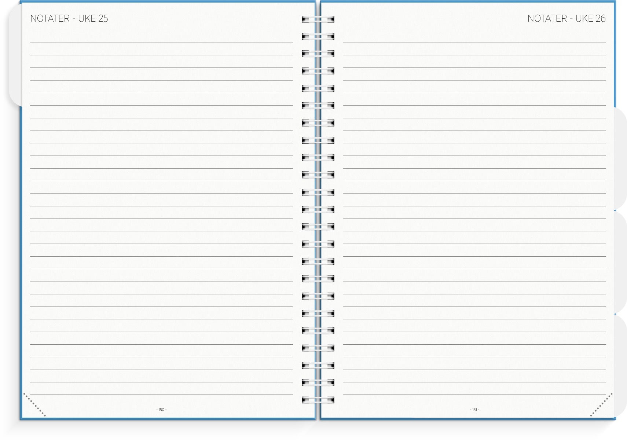This screenshot has height=440, width=627.
Task: Click the 'NOTATER - UKE 26' heading
Action: click(566, 18)
